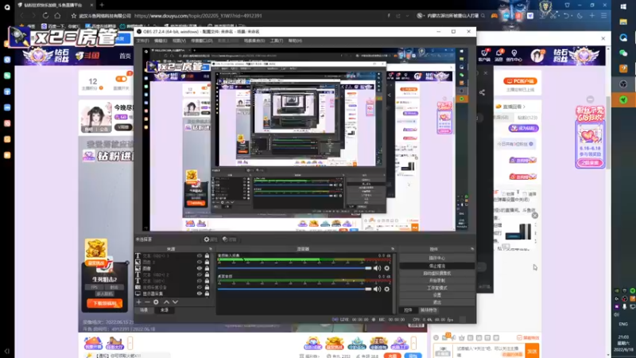Collapse the side promo with the round minus icon
Screen dimensions: 636x358
pos(590,99)
